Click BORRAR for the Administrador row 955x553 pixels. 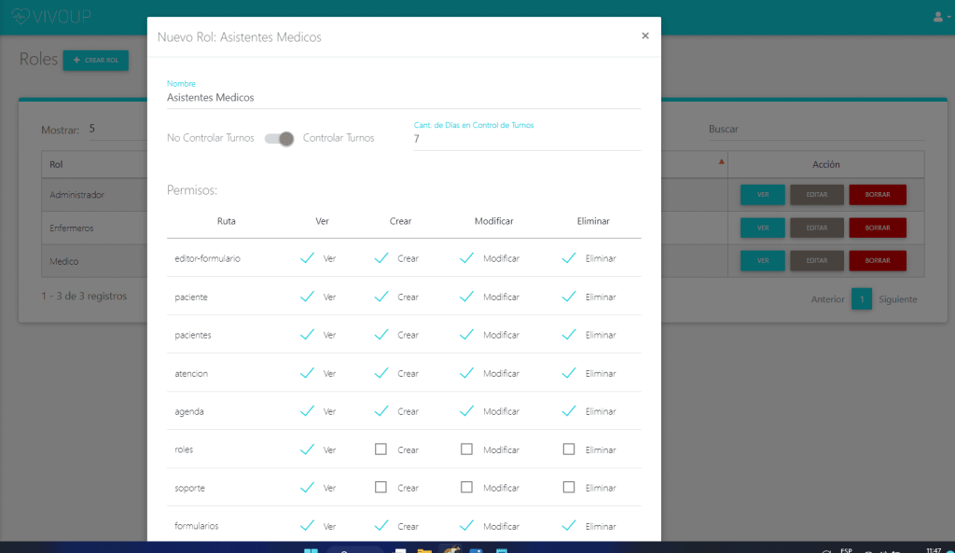point(878,195)
